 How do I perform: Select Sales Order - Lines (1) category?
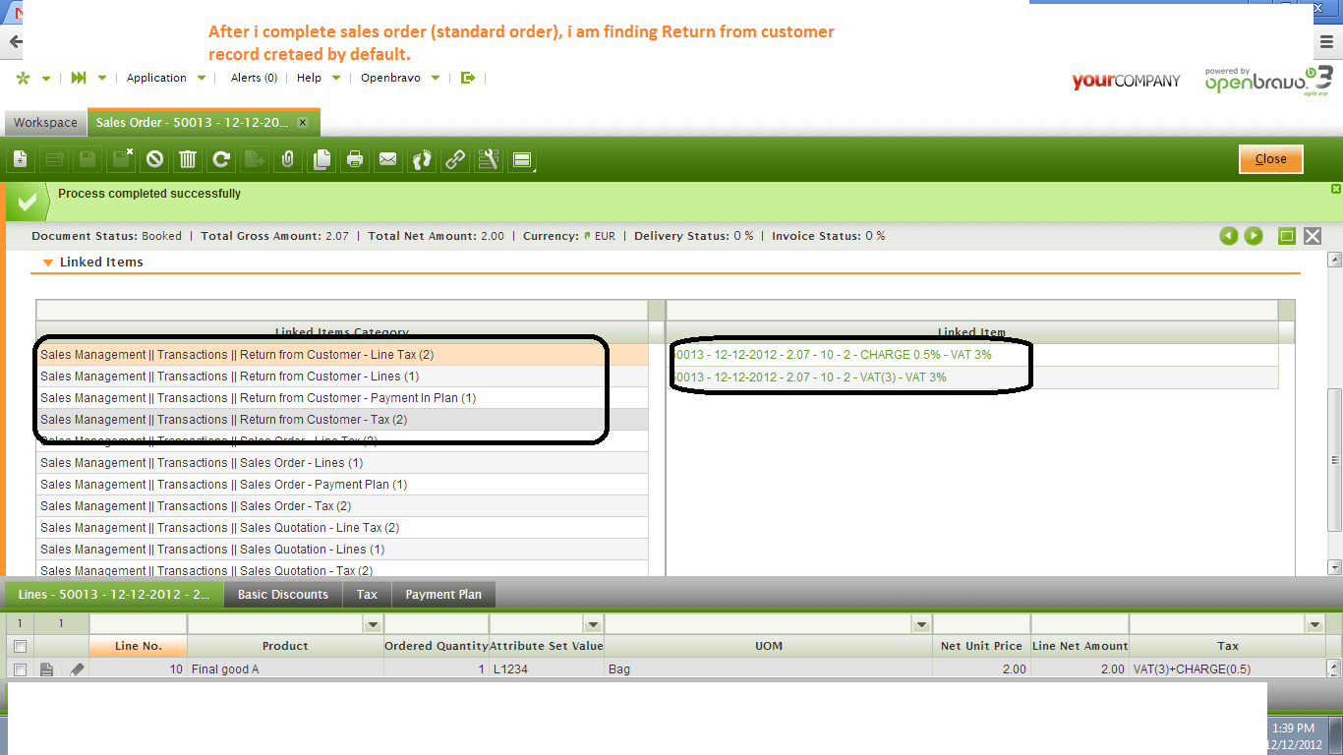[342, 463]
